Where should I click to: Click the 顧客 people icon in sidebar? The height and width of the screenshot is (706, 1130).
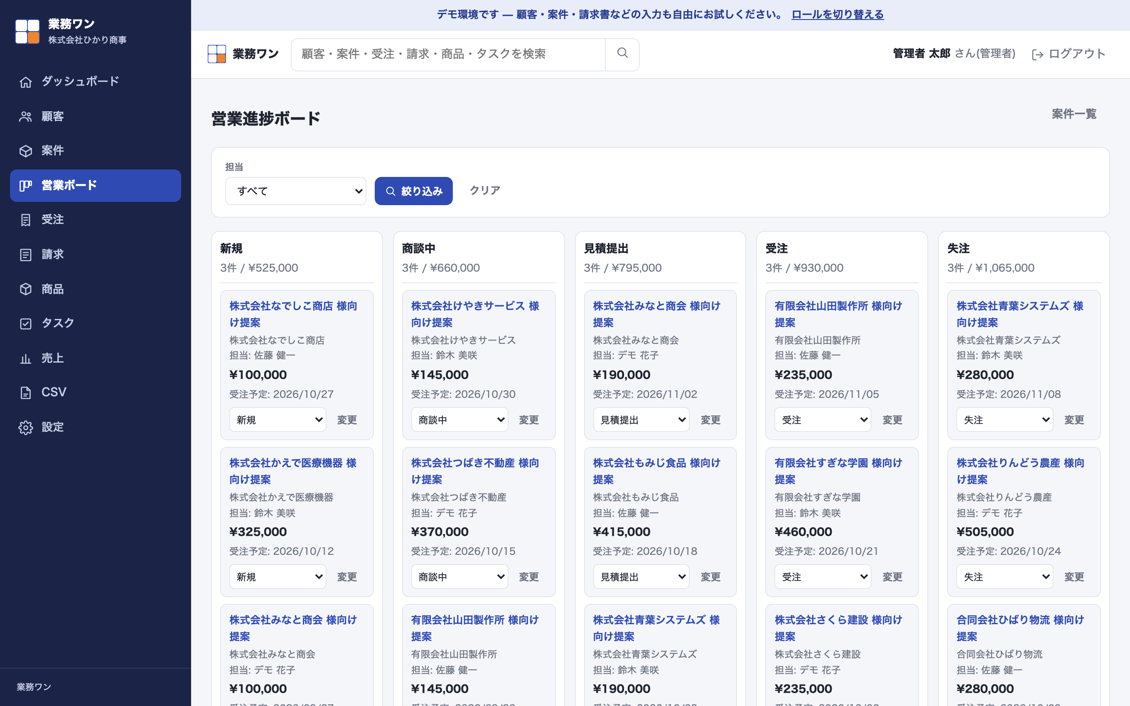coord(26,116)
